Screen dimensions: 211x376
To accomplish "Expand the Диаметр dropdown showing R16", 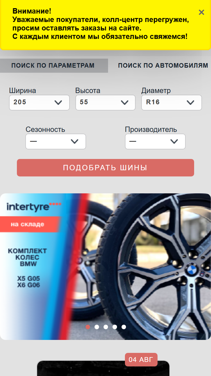I will 171,102.
